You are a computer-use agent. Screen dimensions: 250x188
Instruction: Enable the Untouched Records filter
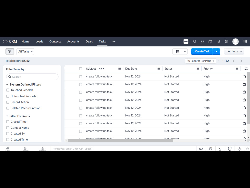(8, 96)
